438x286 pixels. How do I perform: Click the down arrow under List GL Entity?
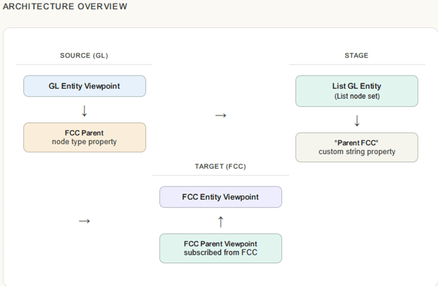(x=357, y=121)
